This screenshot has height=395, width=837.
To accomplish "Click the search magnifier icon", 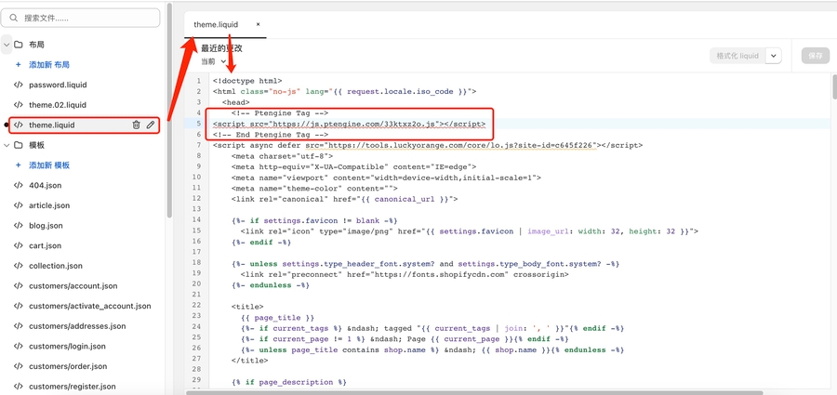I will click(14, 19).
